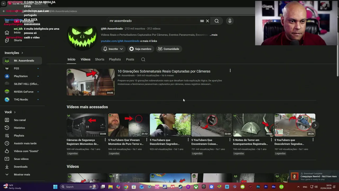Open Steam from the taskbar
Image resolution: width=339 pixels, height=191 pixels.
pyautogui.click(x=180, y=187)
